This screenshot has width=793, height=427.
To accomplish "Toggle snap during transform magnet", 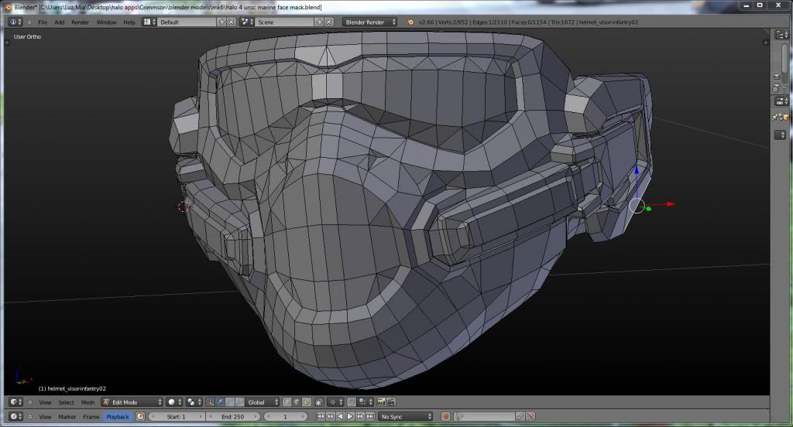I will click(x=352, y=402).
